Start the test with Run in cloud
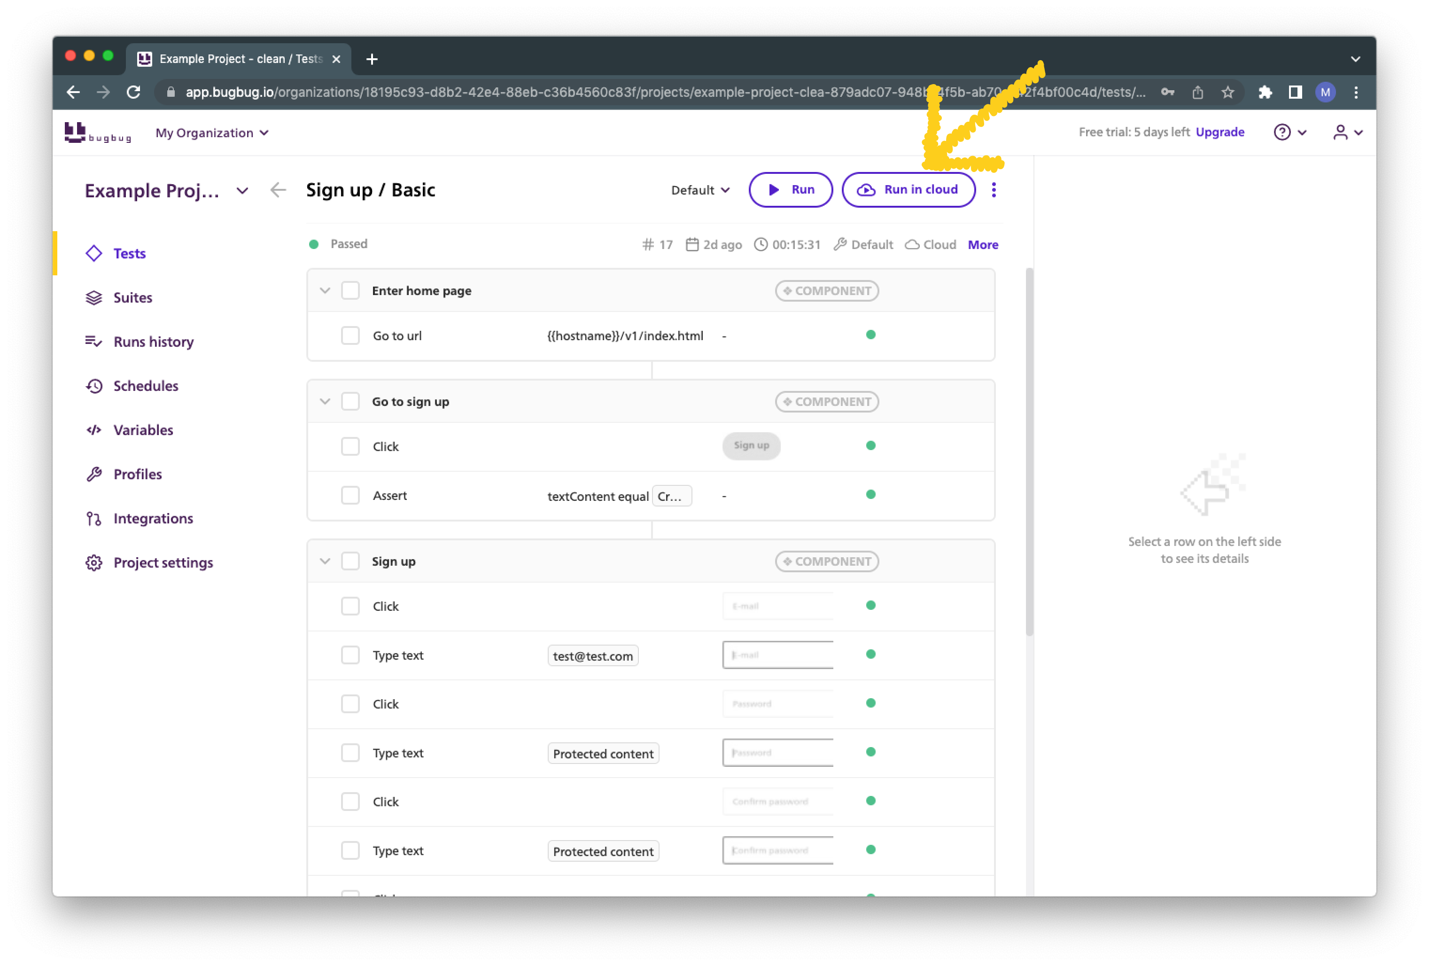The width and height of the screenshot is (1429, 966). click(908, 190)
